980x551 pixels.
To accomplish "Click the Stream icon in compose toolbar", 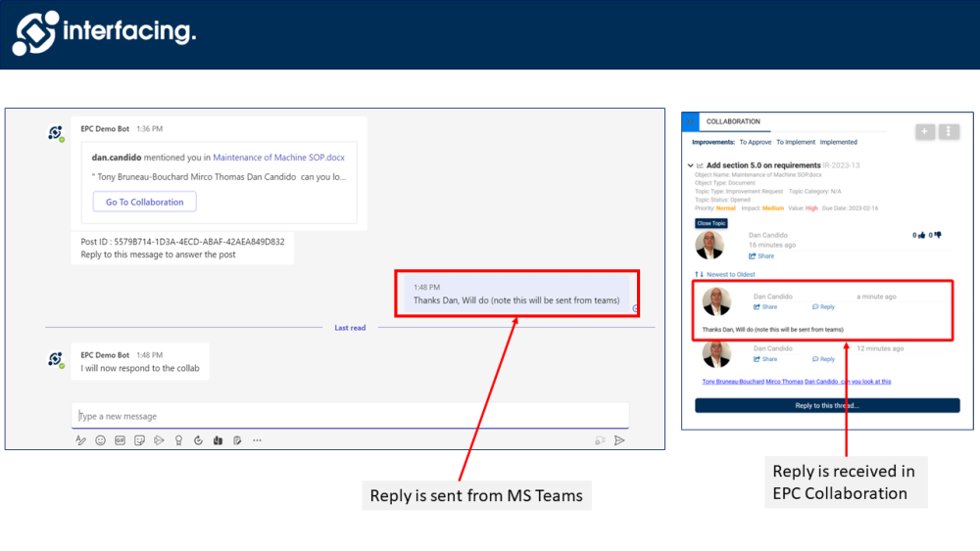I will pos(159,440).
